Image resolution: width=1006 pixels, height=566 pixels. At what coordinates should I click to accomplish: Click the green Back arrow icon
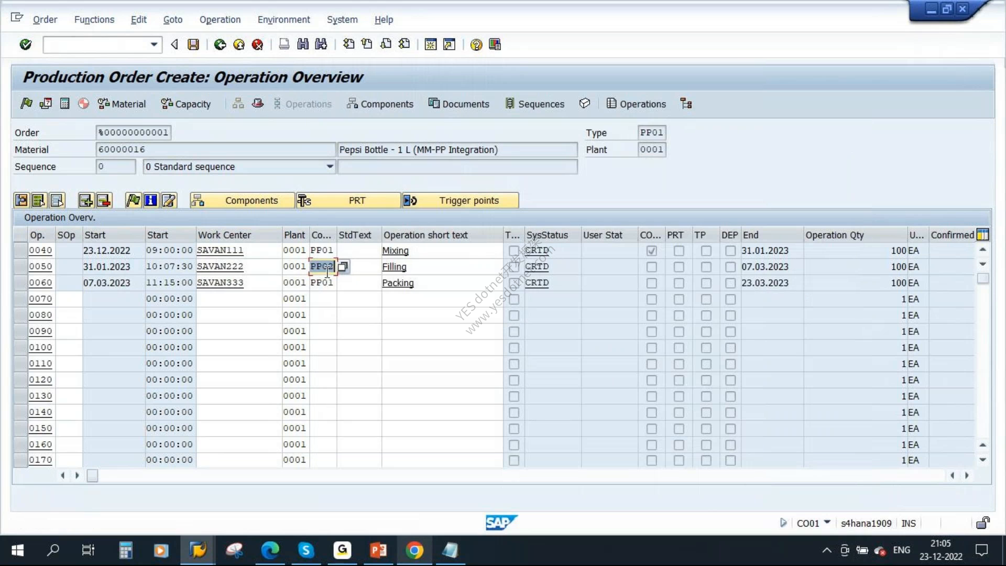(x=220, y=45)
